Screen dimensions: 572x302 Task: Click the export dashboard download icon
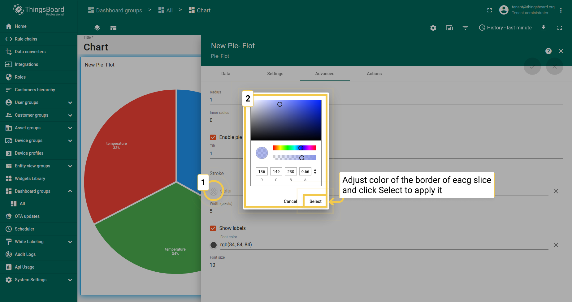click(543, 28)
